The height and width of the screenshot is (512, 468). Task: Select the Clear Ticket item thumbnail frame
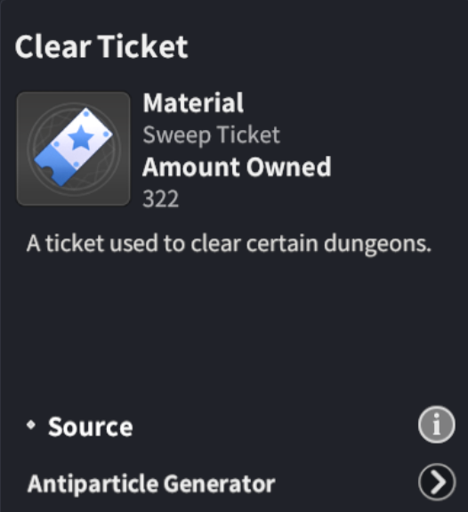(x=74, y=149)
